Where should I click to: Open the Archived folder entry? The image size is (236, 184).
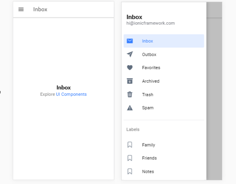[x=164, y=81]
